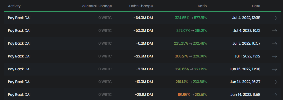The height and width of the screenshot is (100, 283).
Task: Select the -50.0M DAI debt change
Action: 143,31
